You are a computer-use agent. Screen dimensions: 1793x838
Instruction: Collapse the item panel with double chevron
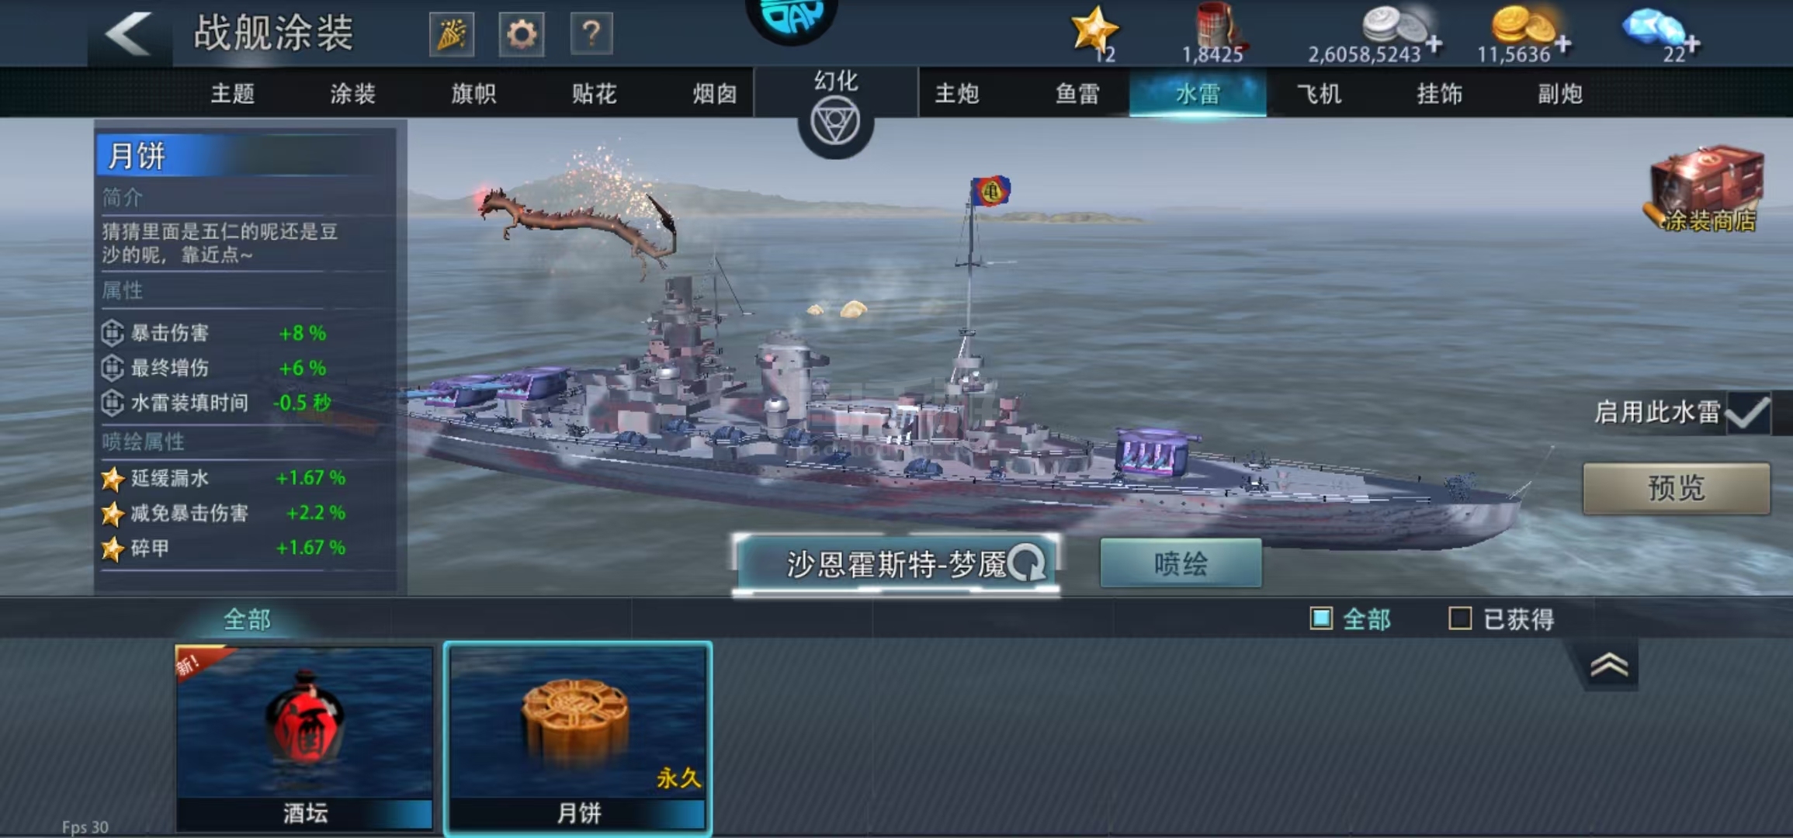pyautogui.click(x=1609, y=665)
